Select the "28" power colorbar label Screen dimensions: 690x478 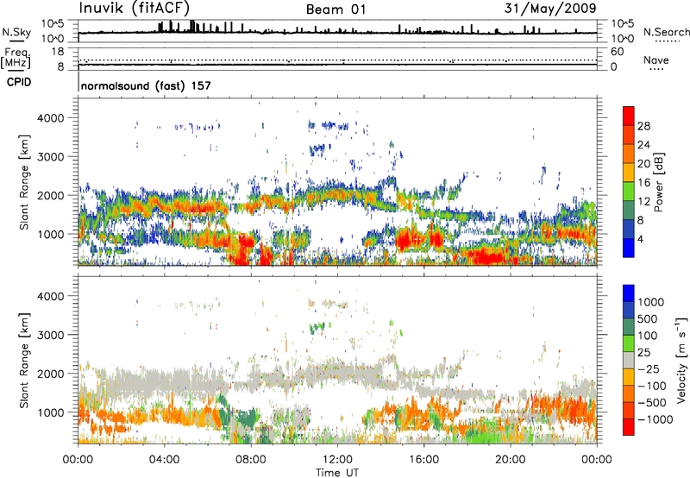pos(643,126)
